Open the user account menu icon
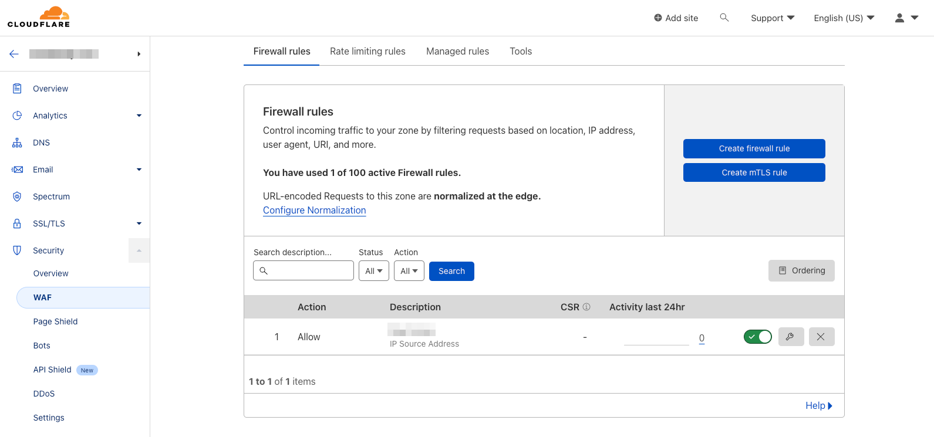Screen dimensions: 934x437 tap(899, 18)
